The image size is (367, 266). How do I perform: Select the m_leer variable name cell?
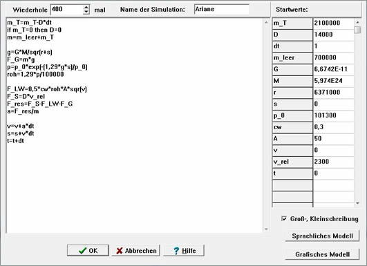point(292,58)
